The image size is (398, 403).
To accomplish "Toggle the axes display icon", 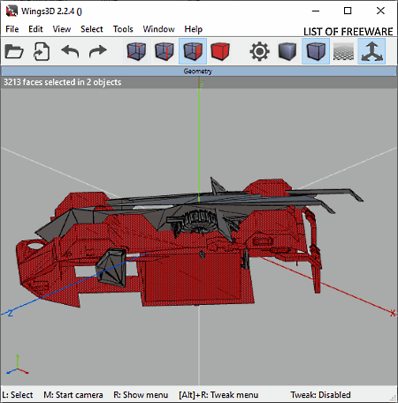I will point(371,51).
